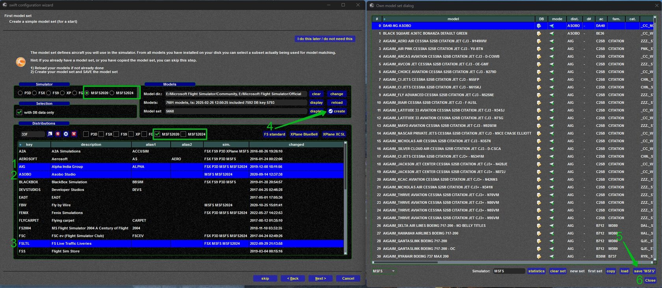Click the mode icon in the Air Pink YU-BTN row
Image resolution: width=662 pixels, height=288 pixels.
pos(552,49)
